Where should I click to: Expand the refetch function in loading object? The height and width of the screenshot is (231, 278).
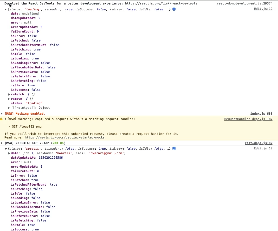point(9,94)
